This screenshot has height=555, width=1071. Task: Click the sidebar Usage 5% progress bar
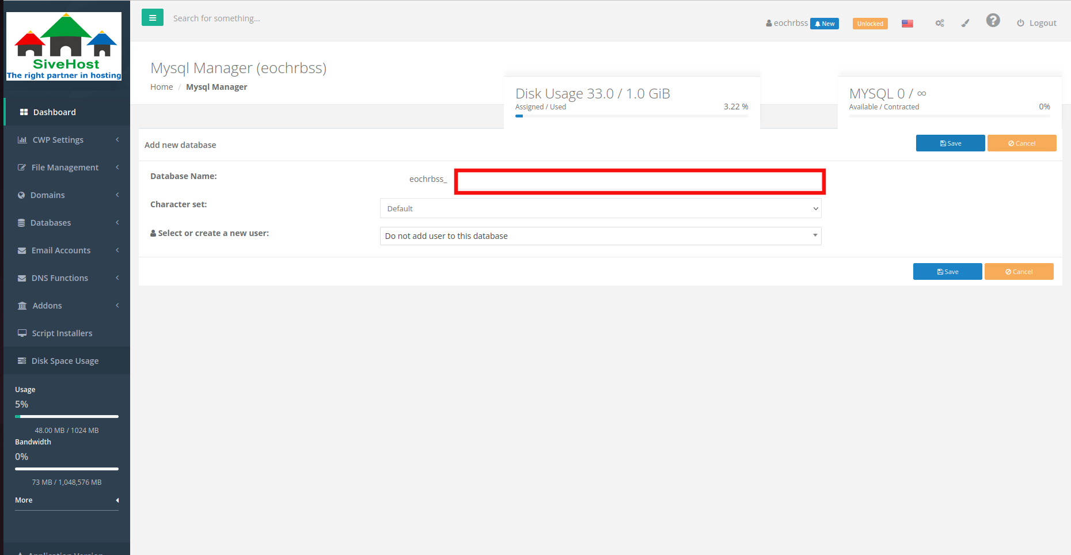pyautogui.click(x=67, y=416)
